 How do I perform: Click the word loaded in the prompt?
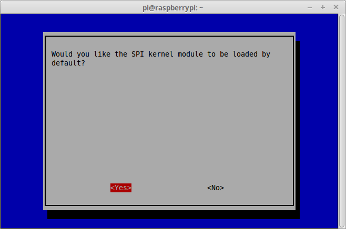pos(245,54)
